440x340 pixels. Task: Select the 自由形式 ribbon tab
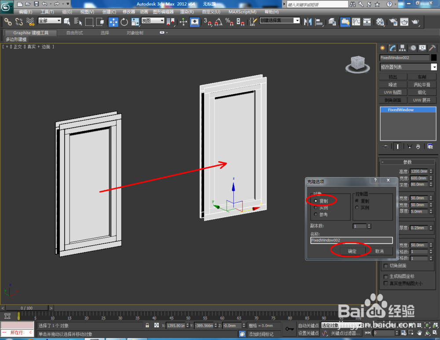[x=75, y=33]
